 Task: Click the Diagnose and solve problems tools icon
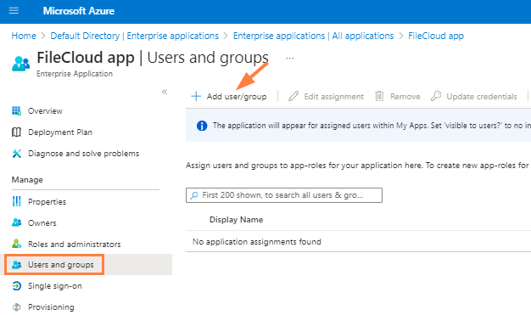point(17,154)
